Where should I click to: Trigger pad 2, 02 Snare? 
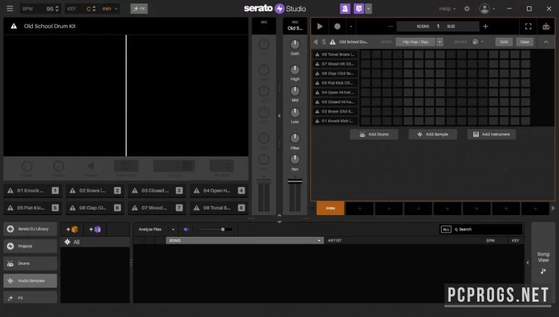[x=95, y=191]
